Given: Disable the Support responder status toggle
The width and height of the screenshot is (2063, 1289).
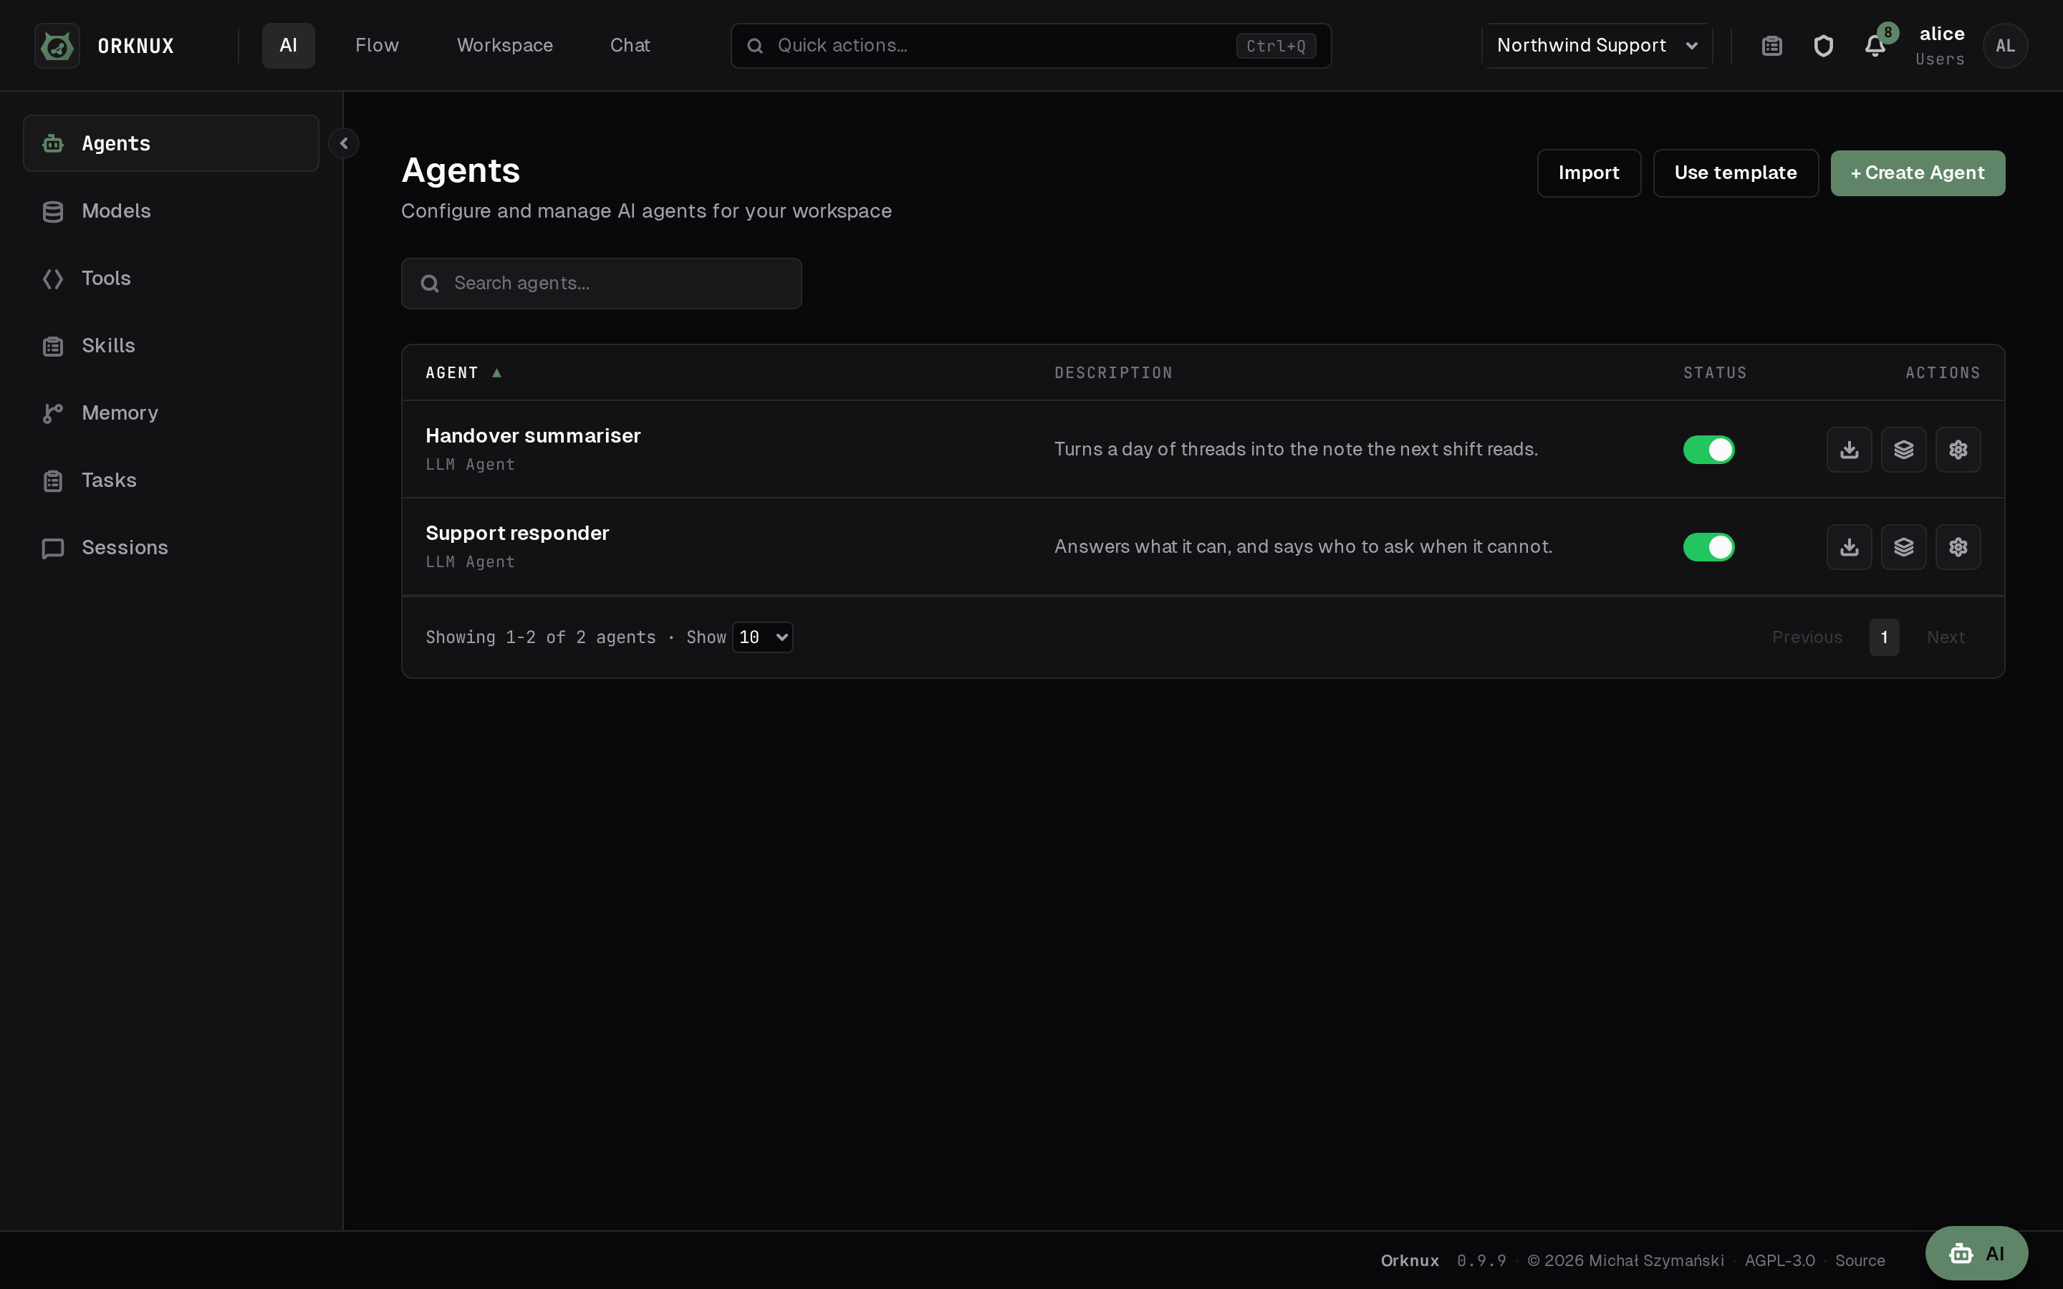Looking at the screenshot, I should (x=1708, y=546).
